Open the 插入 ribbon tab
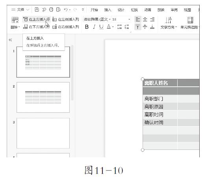206x181 pixels. pos(108,10)
